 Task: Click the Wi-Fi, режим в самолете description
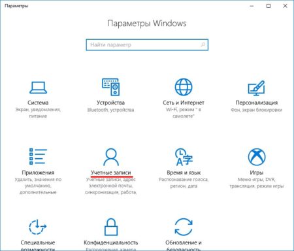click(184, 112)
